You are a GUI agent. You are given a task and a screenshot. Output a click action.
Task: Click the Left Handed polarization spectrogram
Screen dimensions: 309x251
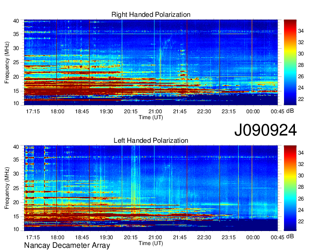[151, 188]
